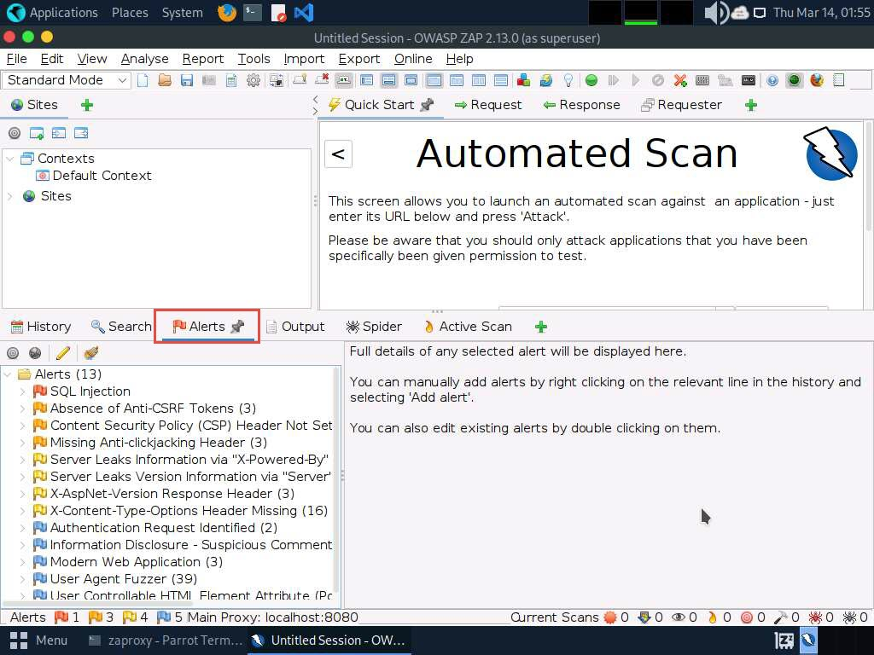Click the New Session toolbar icon
This screenshot has width=874, height=655.
click(143, 80)
